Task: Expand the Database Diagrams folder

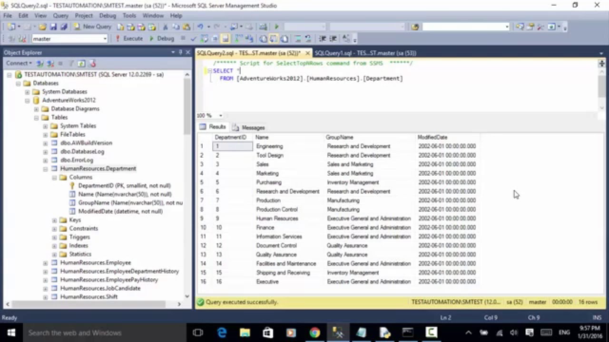Action: 37,109
